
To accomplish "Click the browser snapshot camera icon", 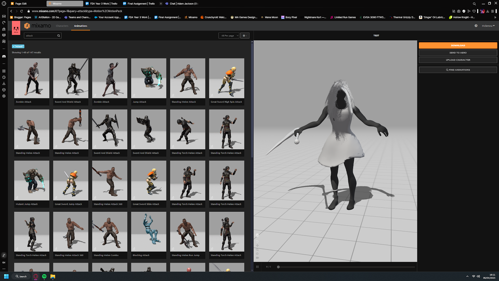I will click(459, 11).
